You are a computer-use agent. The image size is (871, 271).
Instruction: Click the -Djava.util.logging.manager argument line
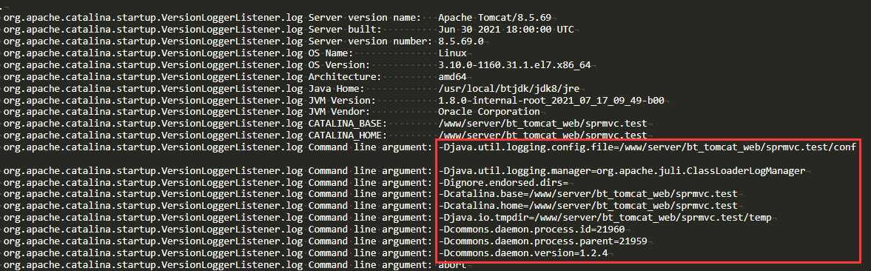click(x=621, y=170)
